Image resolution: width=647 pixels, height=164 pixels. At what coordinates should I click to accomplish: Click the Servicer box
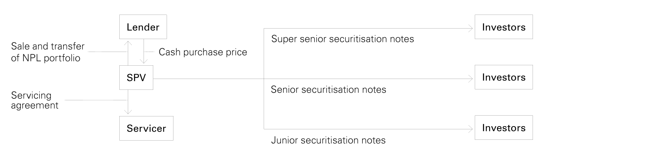coord(146,128)
